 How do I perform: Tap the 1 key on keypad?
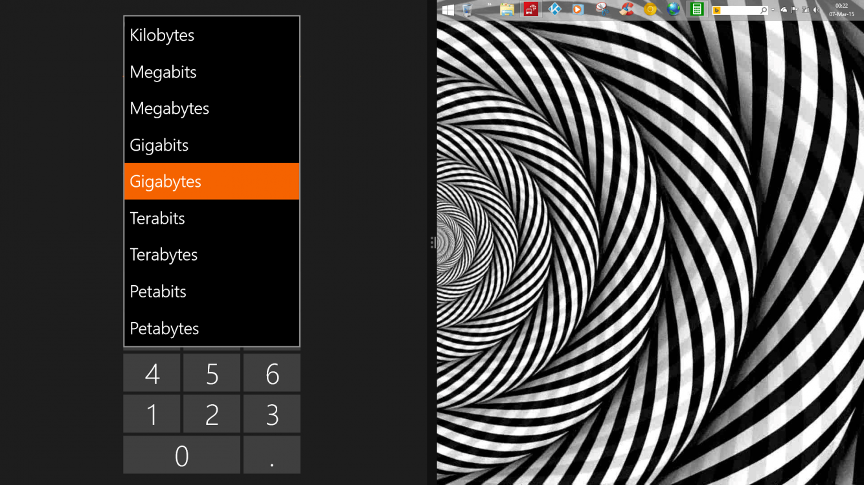(152, 414)
